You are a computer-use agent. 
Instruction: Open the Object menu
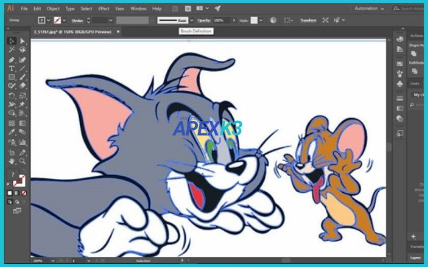click(x=53, y=9)
